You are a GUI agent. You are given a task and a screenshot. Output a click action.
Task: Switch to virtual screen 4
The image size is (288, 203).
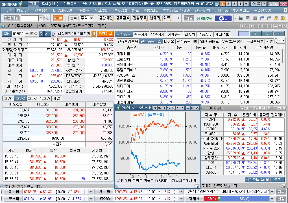(x=240, y=4)
